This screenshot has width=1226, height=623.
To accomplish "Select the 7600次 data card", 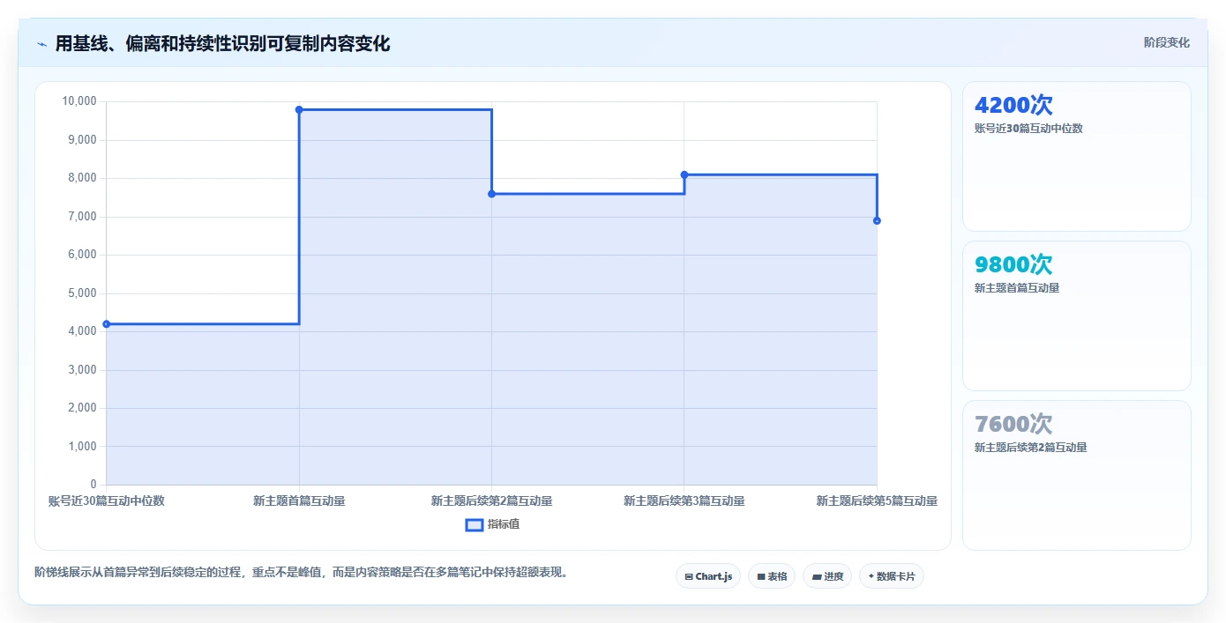I will (x=1076, y=475).
